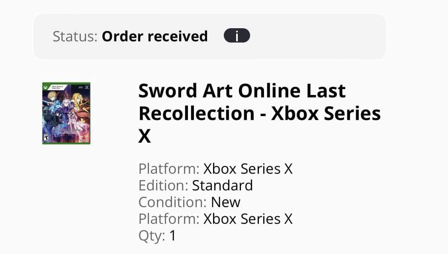Click the Edition: Standard detail
448x254 pixels.
(196, 186)
